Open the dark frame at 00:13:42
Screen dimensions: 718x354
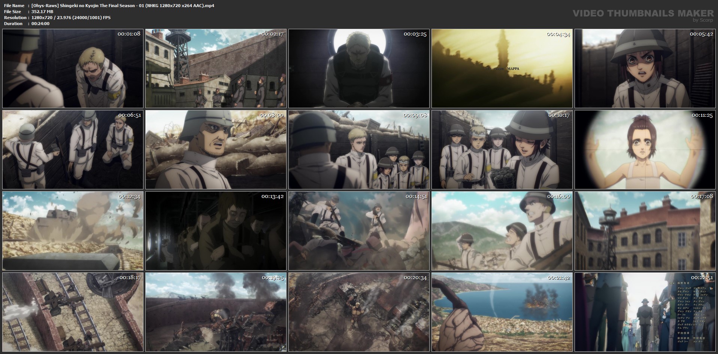coord(216,231)
